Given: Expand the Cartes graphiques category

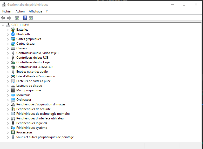Looking at the screenshot, I should click(x=8, y=39).
